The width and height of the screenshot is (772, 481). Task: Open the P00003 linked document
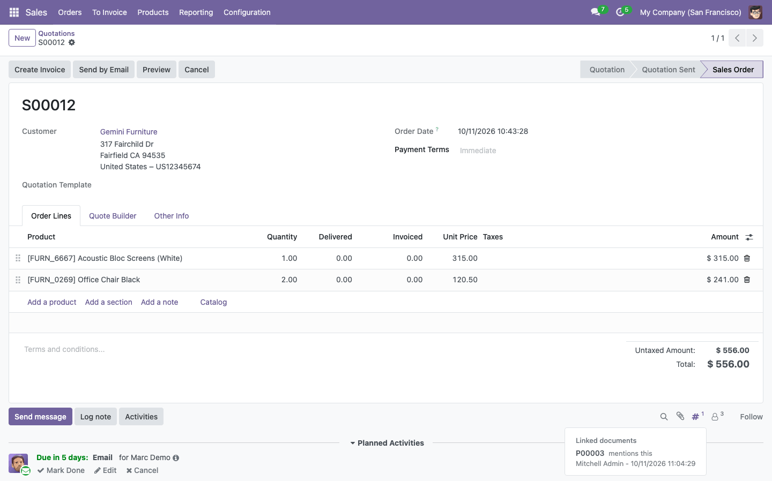point(590,453)
